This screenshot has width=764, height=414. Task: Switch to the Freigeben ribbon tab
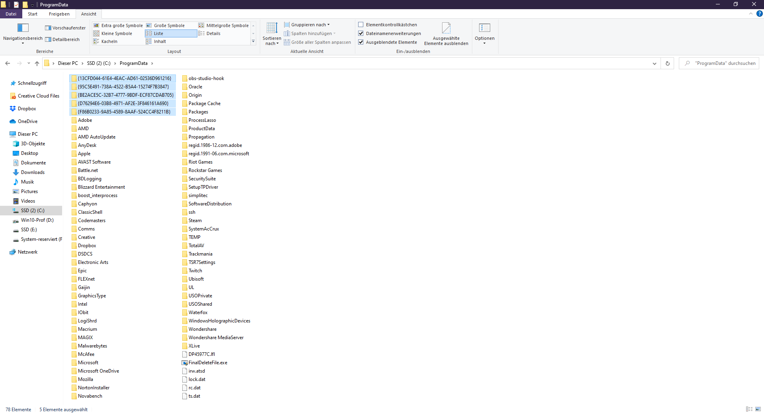point(59,14)
